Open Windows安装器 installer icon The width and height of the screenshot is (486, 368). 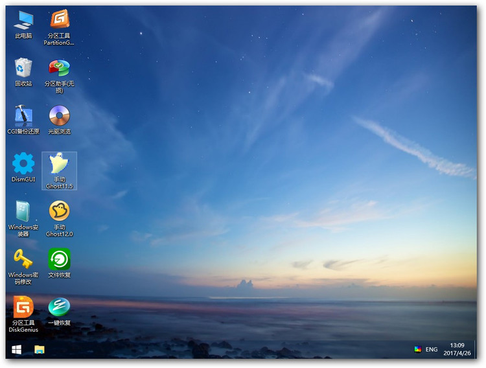point(23,218)
